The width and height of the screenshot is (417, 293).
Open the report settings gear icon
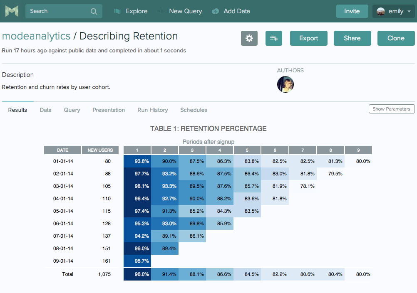point(249,38)
